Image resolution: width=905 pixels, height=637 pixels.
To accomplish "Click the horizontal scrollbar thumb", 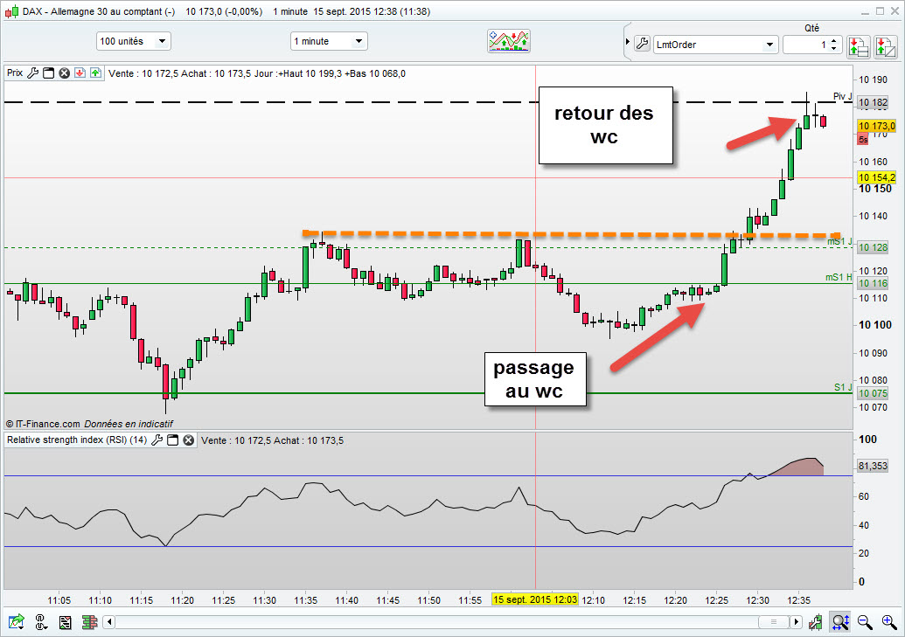I will (774, 622).
